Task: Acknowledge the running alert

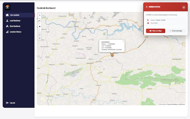Action: pyautogui.click(x=176, y=31)
